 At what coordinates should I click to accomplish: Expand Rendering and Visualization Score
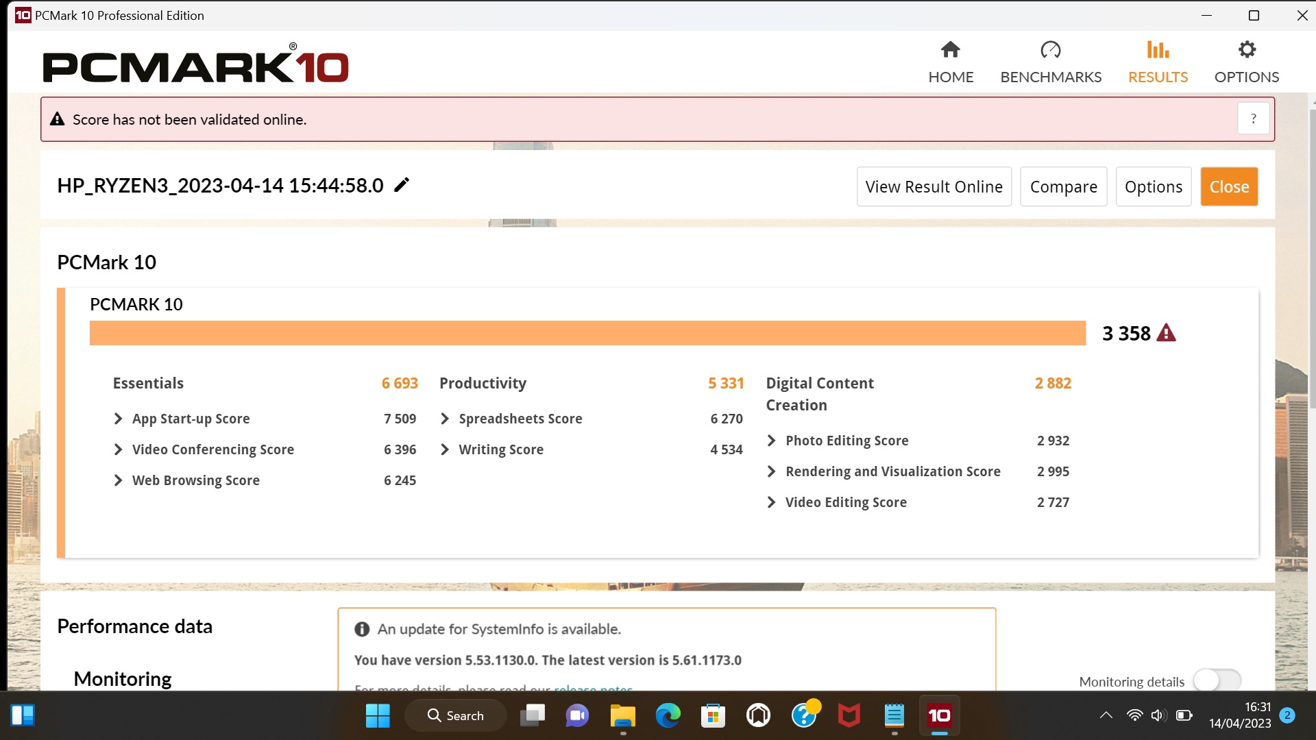(772, 471)
